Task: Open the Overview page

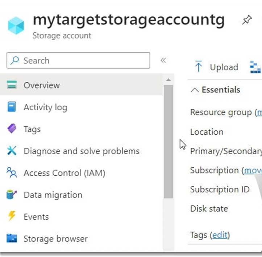Action: point(81,85)
